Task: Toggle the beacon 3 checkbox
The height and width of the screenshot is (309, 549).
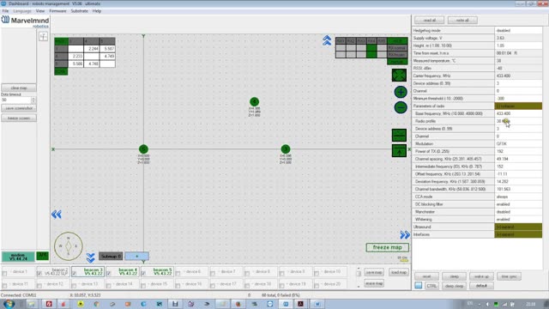Action: coord(75,273)
